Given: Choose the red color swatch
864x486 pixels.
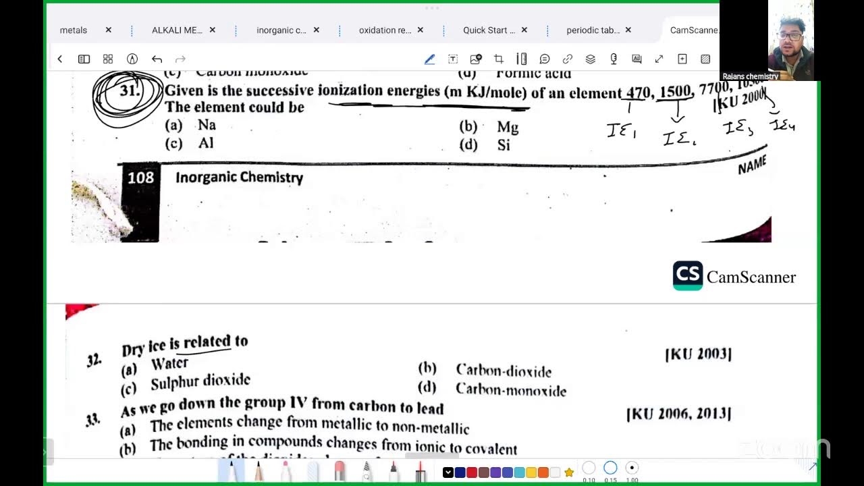Looking at the screenshot, I should tap(472, 473).
